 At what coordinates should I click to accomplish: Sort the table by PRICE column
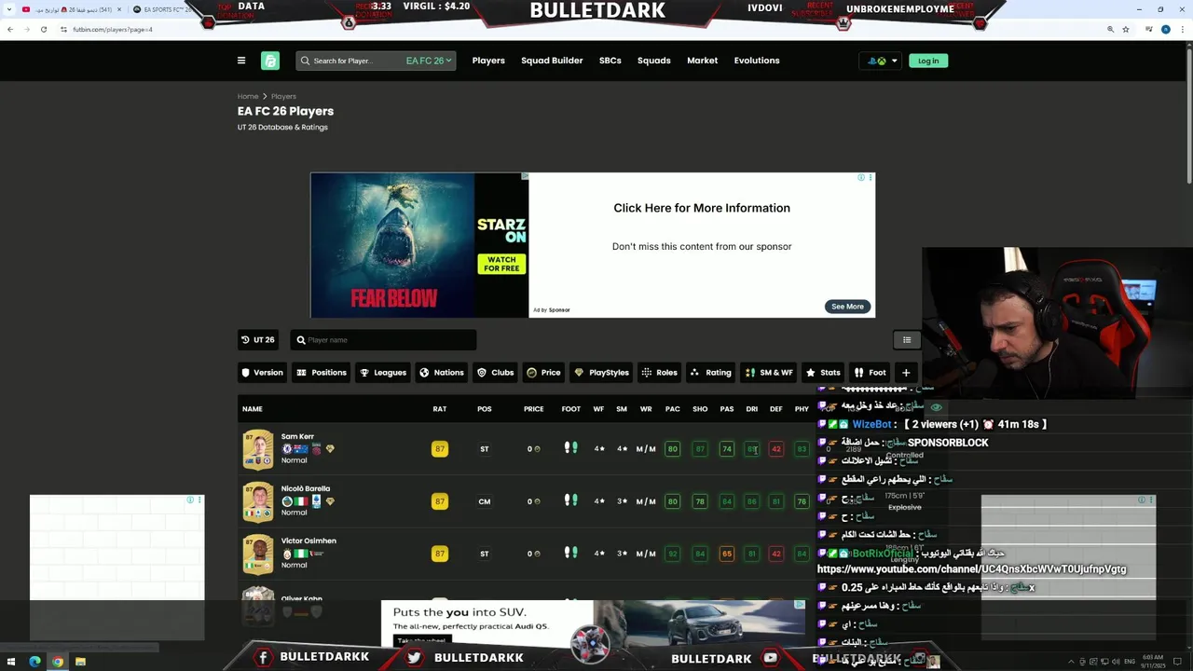[534, 409]
